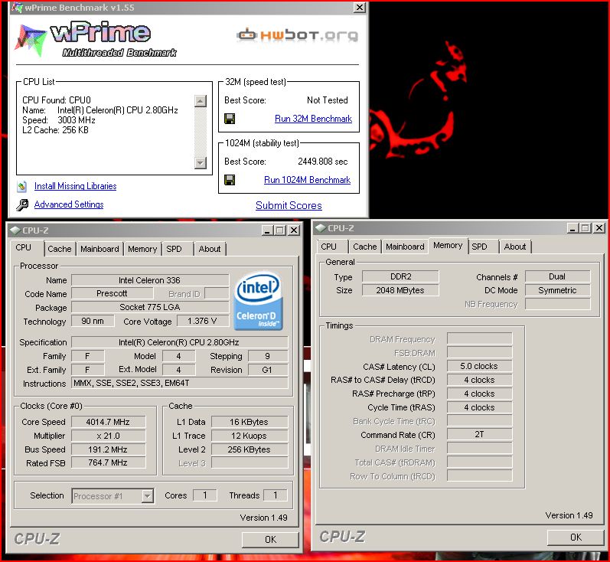The height and width of the screenshot is (562, 610).
Task: Click Install Missing Libraries link
Action: (x=76, y=186)
